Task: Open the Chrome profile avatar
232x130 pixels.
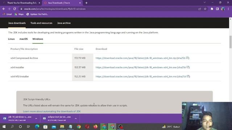Action: point(223,9)
